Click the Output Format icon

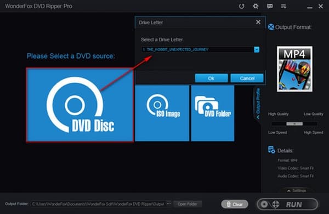(x=271, y=27)
